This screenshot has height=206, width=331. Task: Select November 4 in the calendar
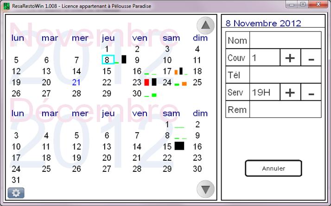click(197, 49)
